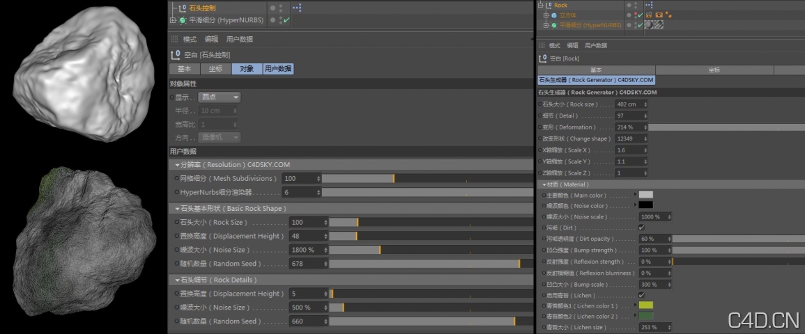Select the user data tag on 石头控制 row

[x=297, y=8]
